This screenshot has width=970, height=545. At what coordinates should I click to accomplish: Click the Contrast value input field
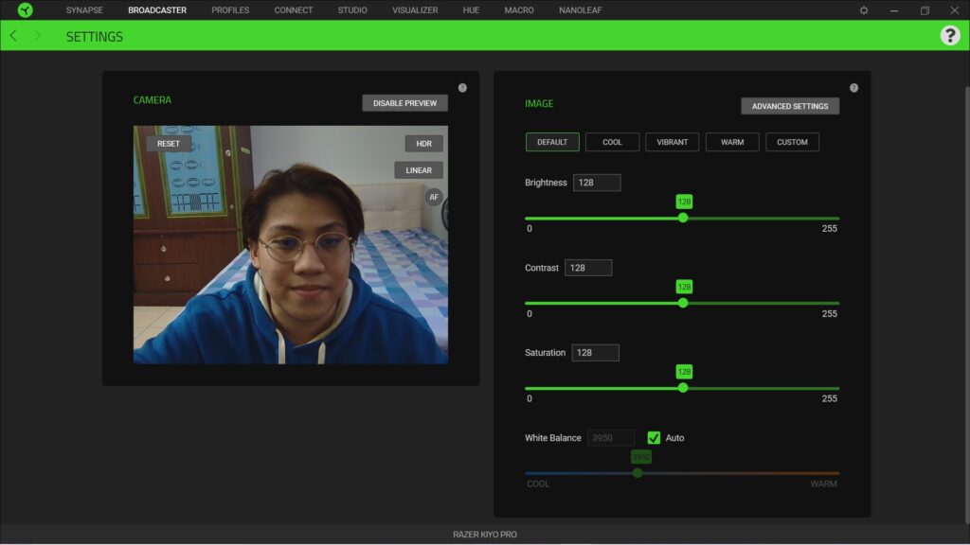588,267
